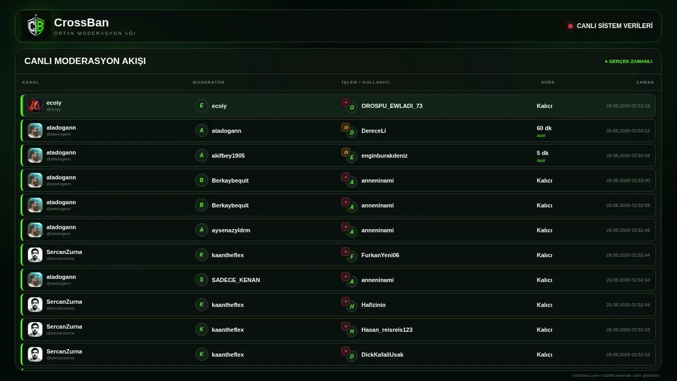Click the crossban.com footer link
The image size is (677, 381).
tap(584, 375)
